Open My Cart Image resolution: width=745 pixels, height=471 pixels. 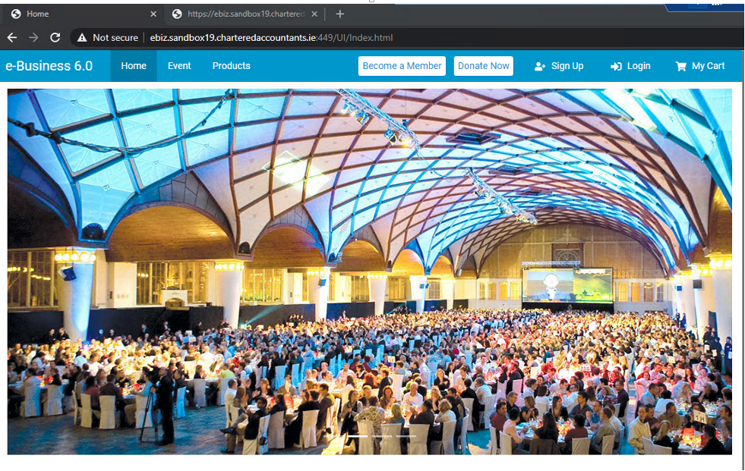point(700,66)
